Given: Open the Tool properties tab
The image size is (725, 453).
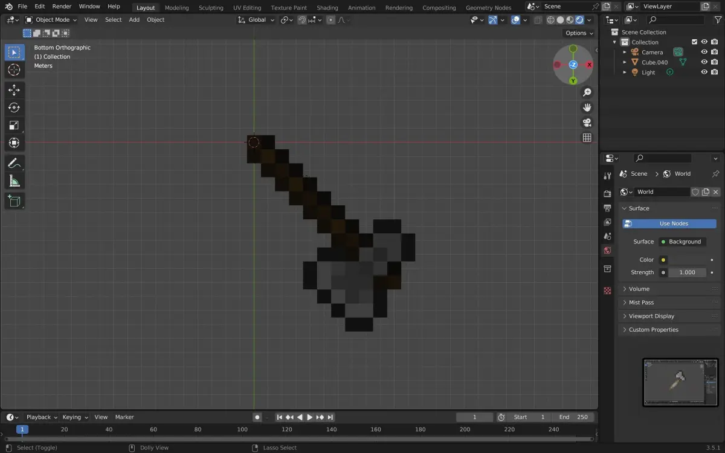Looking at the screenshot, I should 607,175.
